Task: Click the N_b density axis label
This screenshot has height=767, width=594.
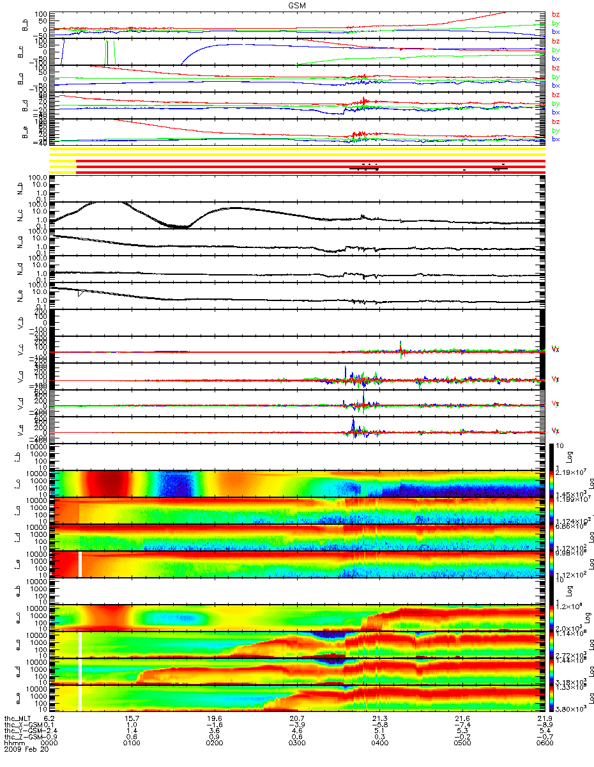Action: 19,189
